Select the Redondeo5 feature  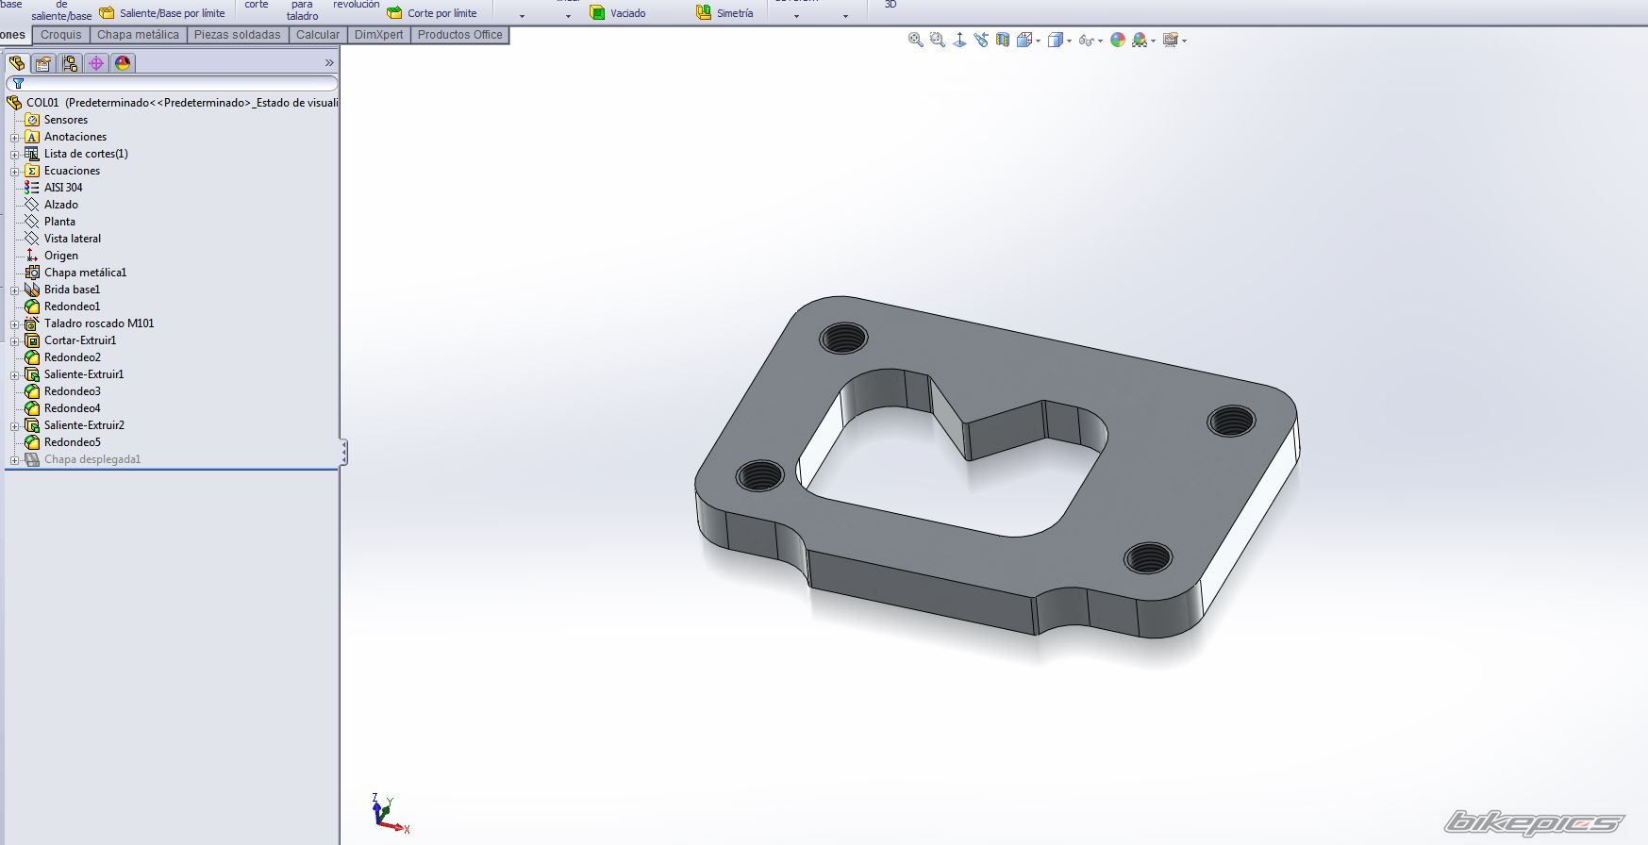[62, 442]
